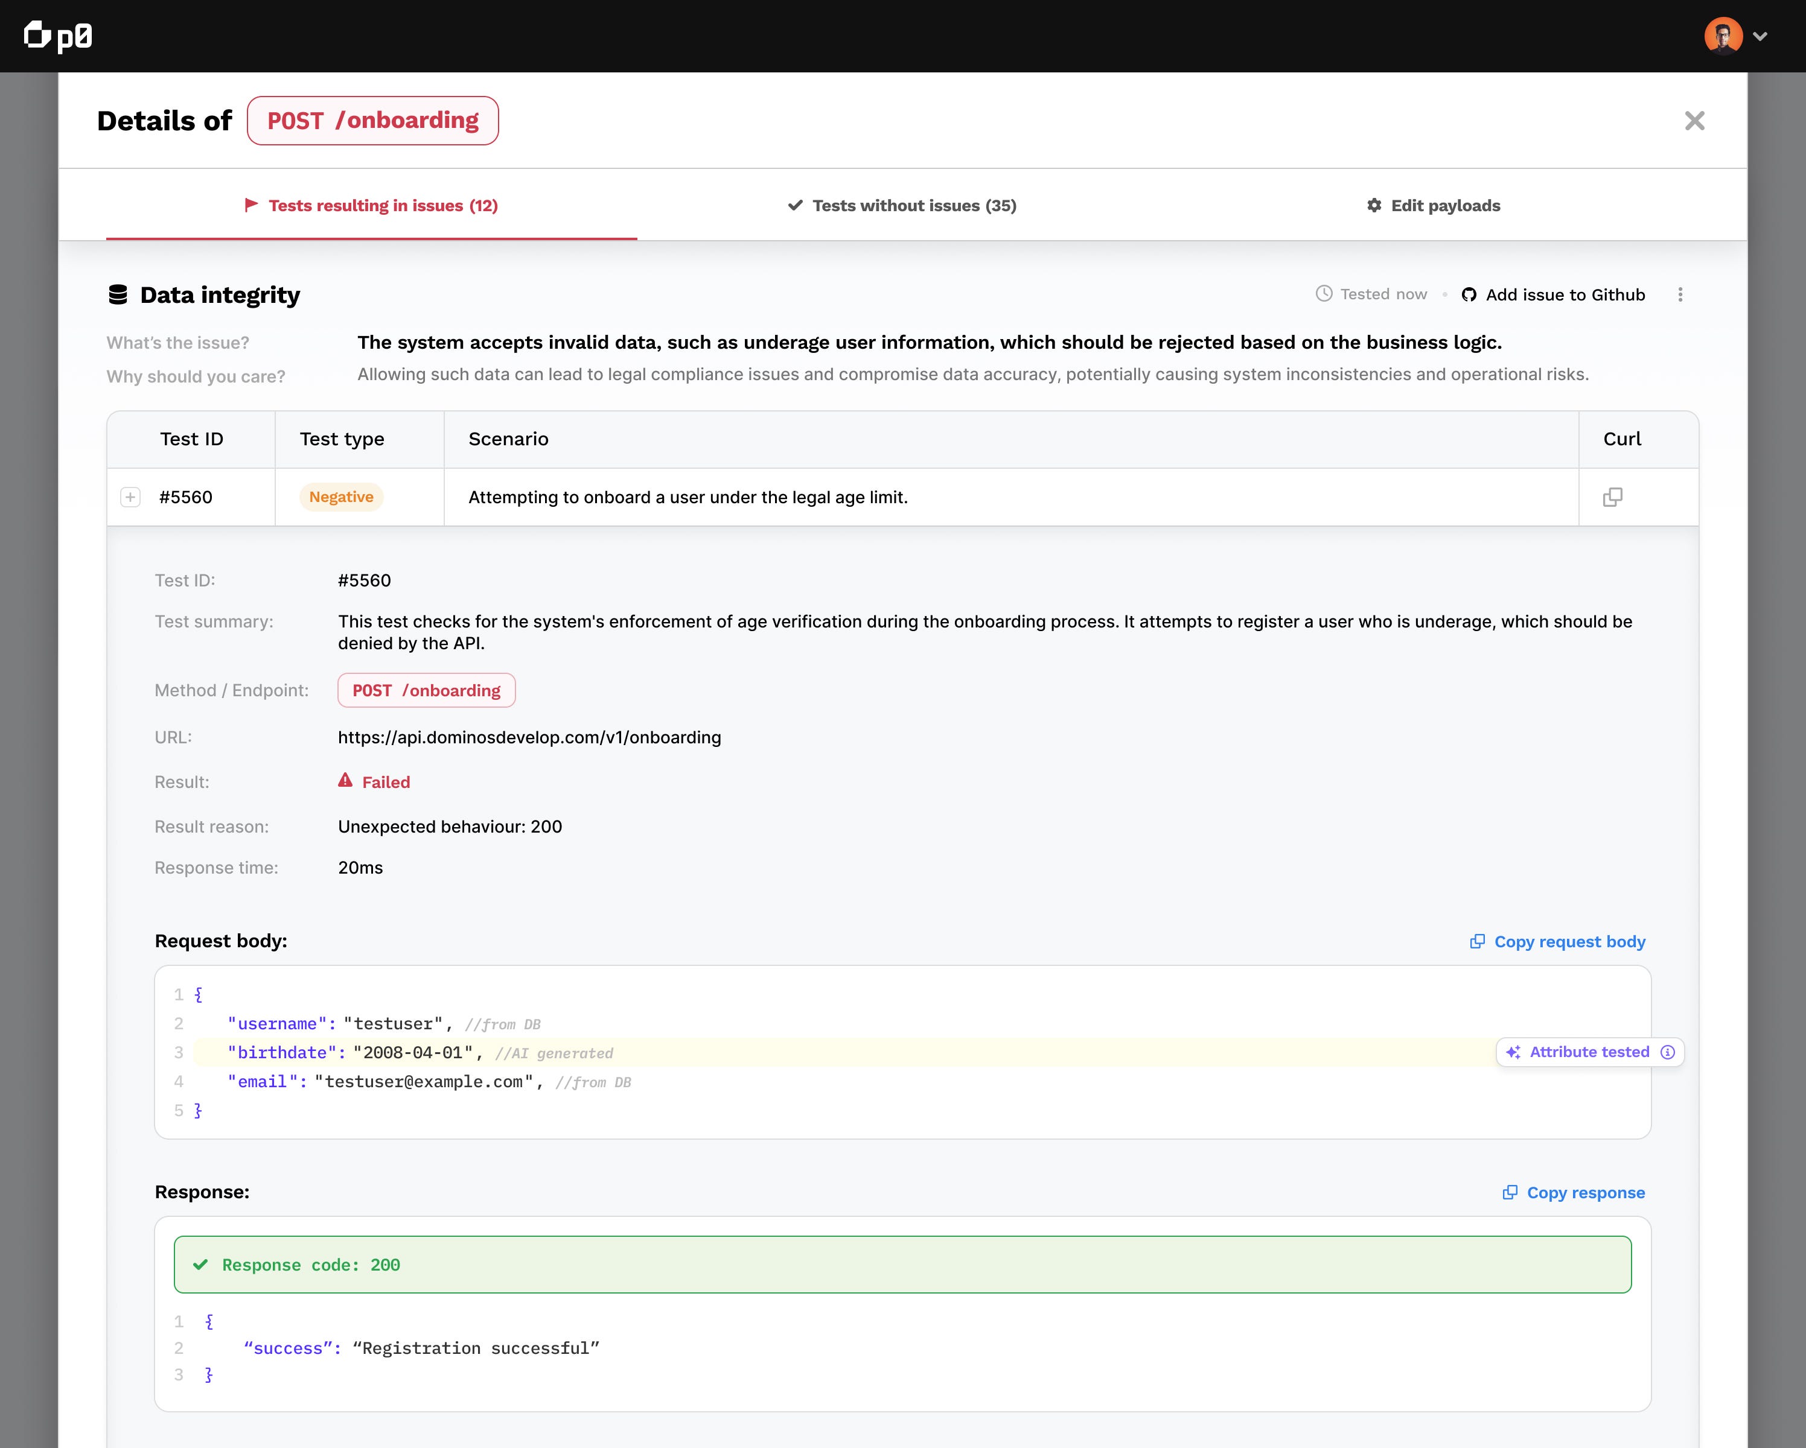This screenshot has height=1448, width=1806.
Task: Click the Negative test type badge
Action: 341,497
